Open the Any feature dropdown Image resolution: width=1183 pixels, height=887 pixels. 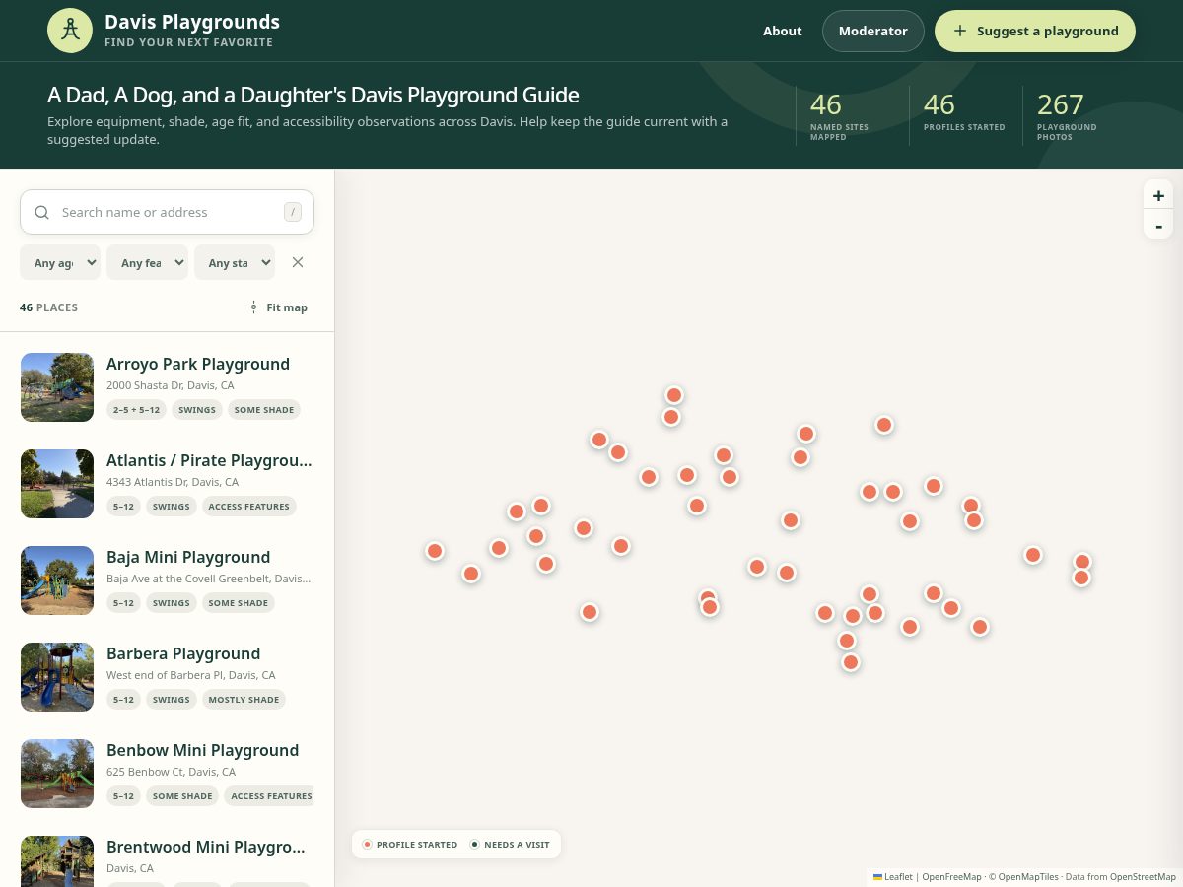coord(147,262)
